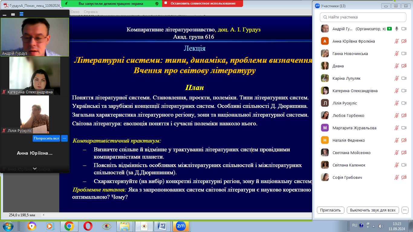The image size is (413, 232).
Task: Click Andriy's microphone icon in participants list
Action: pos(397,29)
